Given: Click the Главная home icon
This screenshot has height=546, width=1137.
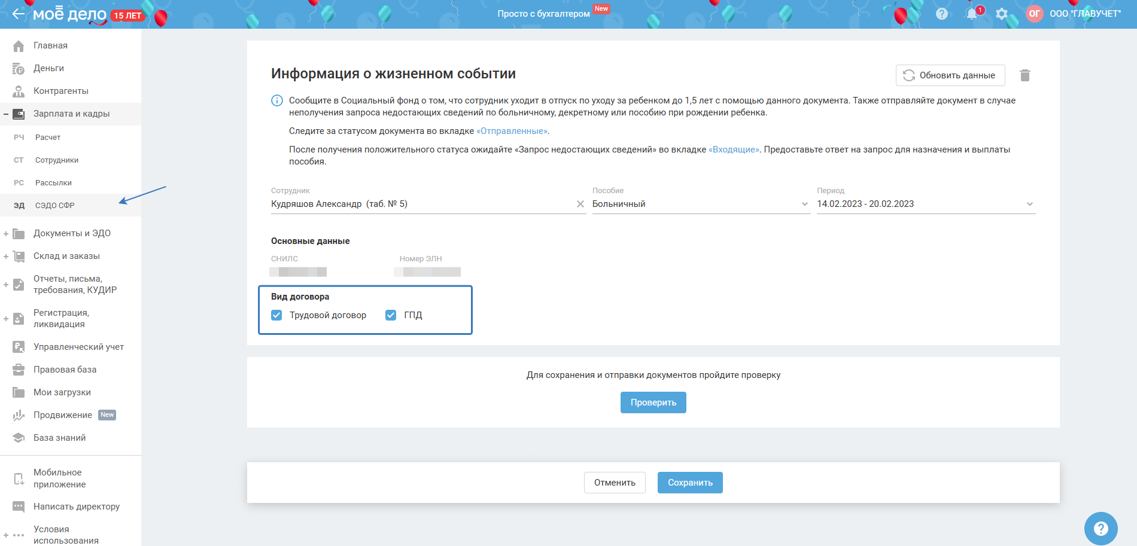Looking at the screenshot, I should pos(19,46).
